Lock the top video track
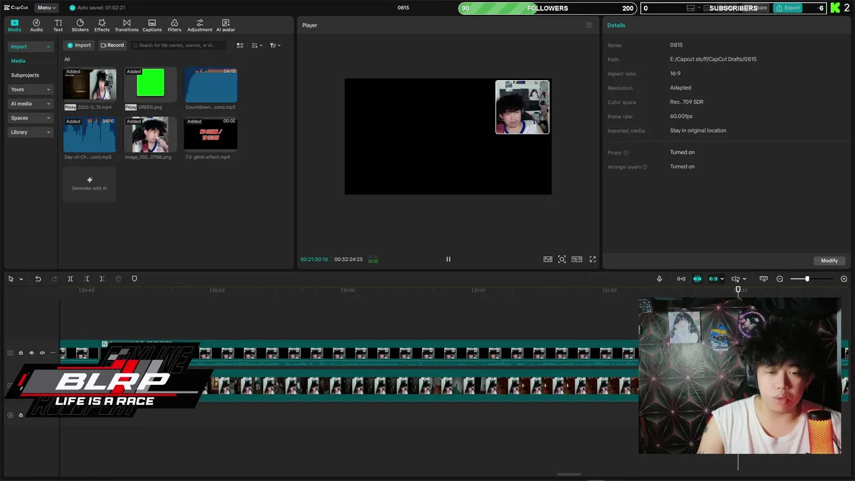 (x=21, y=353)
